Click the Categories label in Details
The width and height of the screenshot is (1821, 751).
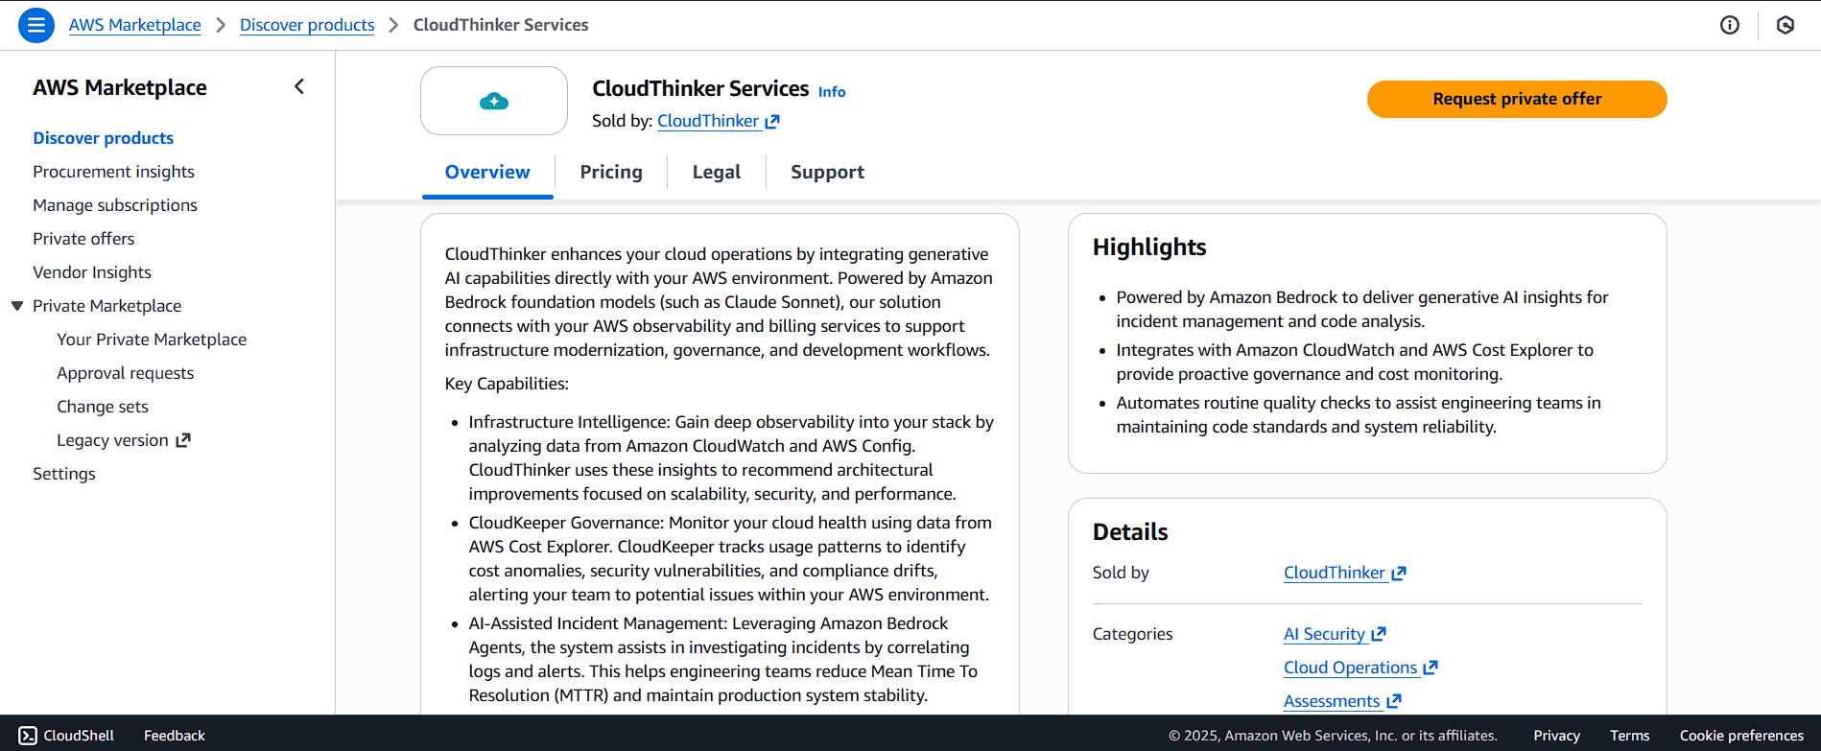click(x=1132, y=634)
